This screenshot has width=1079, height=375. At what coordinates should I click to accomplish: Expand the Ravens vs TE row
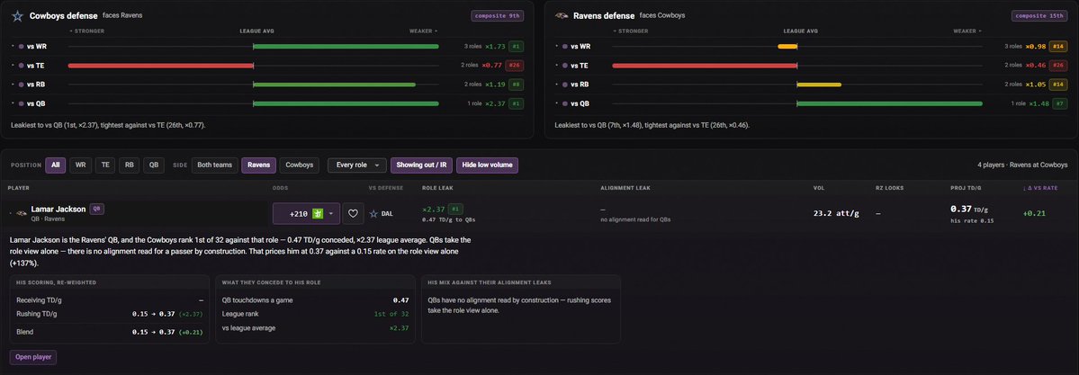556,66
